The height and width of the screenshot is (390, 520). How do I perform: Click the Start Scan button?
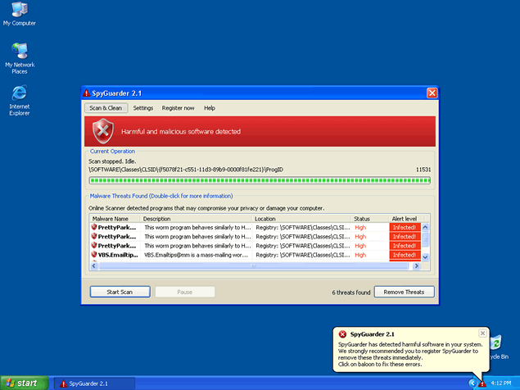coord(118,292)
